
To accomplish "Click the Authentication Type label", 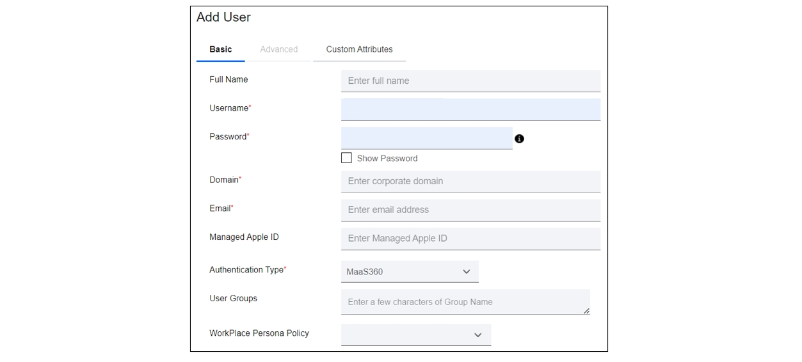I will click(248, 270).
